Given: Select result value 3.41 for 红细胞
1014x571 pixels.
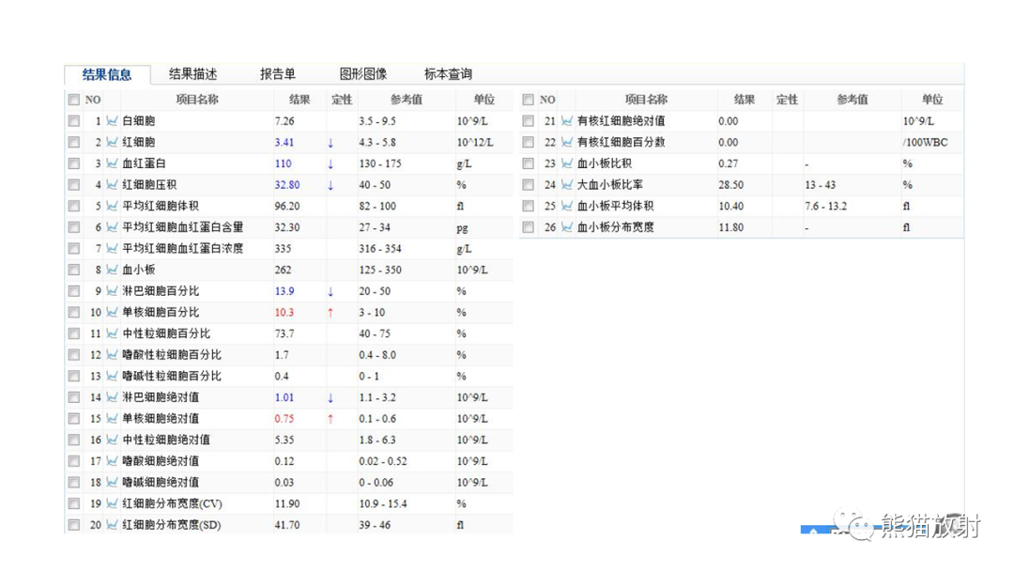Looking at the screenshot, I should (284, 142).
